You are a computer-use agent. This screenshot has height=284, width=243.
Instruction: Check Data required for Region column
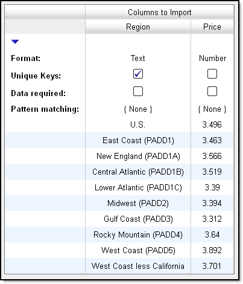coord(138,91)
